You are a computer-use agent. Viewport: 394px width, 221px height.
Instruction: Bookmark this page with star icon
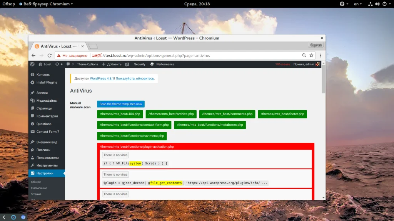pyautogui.click(x=311, y=55)
